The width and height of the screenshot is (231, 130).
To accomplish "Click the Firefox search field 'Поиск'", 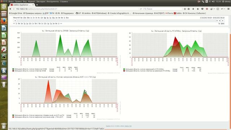I will click(163, 9).
